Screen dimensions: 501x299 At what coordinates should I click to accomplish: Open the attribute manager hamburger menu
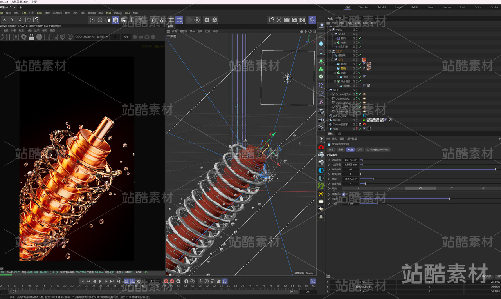[x=328, y=138]
